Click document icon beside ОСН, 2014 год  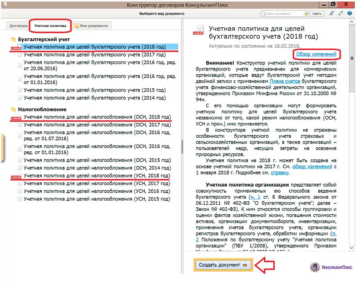20,168
